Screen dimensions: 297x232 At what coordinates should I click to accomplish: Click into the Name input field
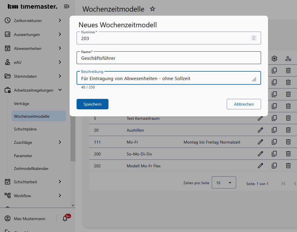click(x=168, y=58)
